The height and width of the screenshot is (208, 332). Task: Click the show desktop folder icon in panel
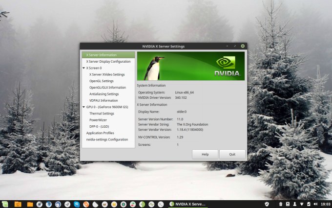(x=18, y=204)
